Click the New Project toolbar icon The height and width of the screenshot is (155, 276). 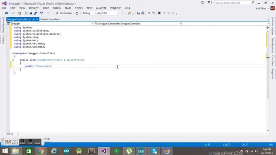click(19, 13)
